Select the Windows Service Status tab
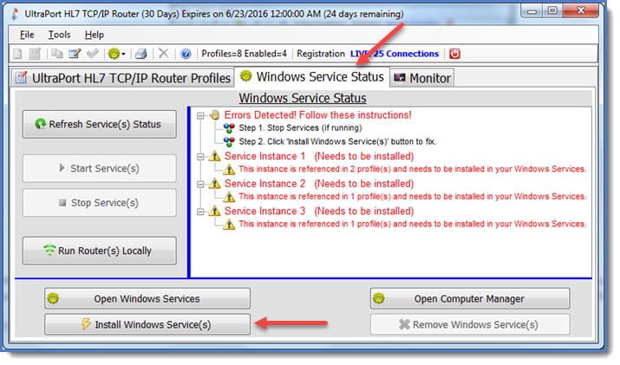 click(x=312, y=76)
